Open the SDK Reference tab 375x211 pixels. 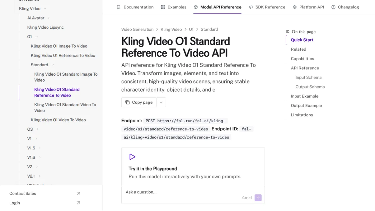tap(267, 7)
